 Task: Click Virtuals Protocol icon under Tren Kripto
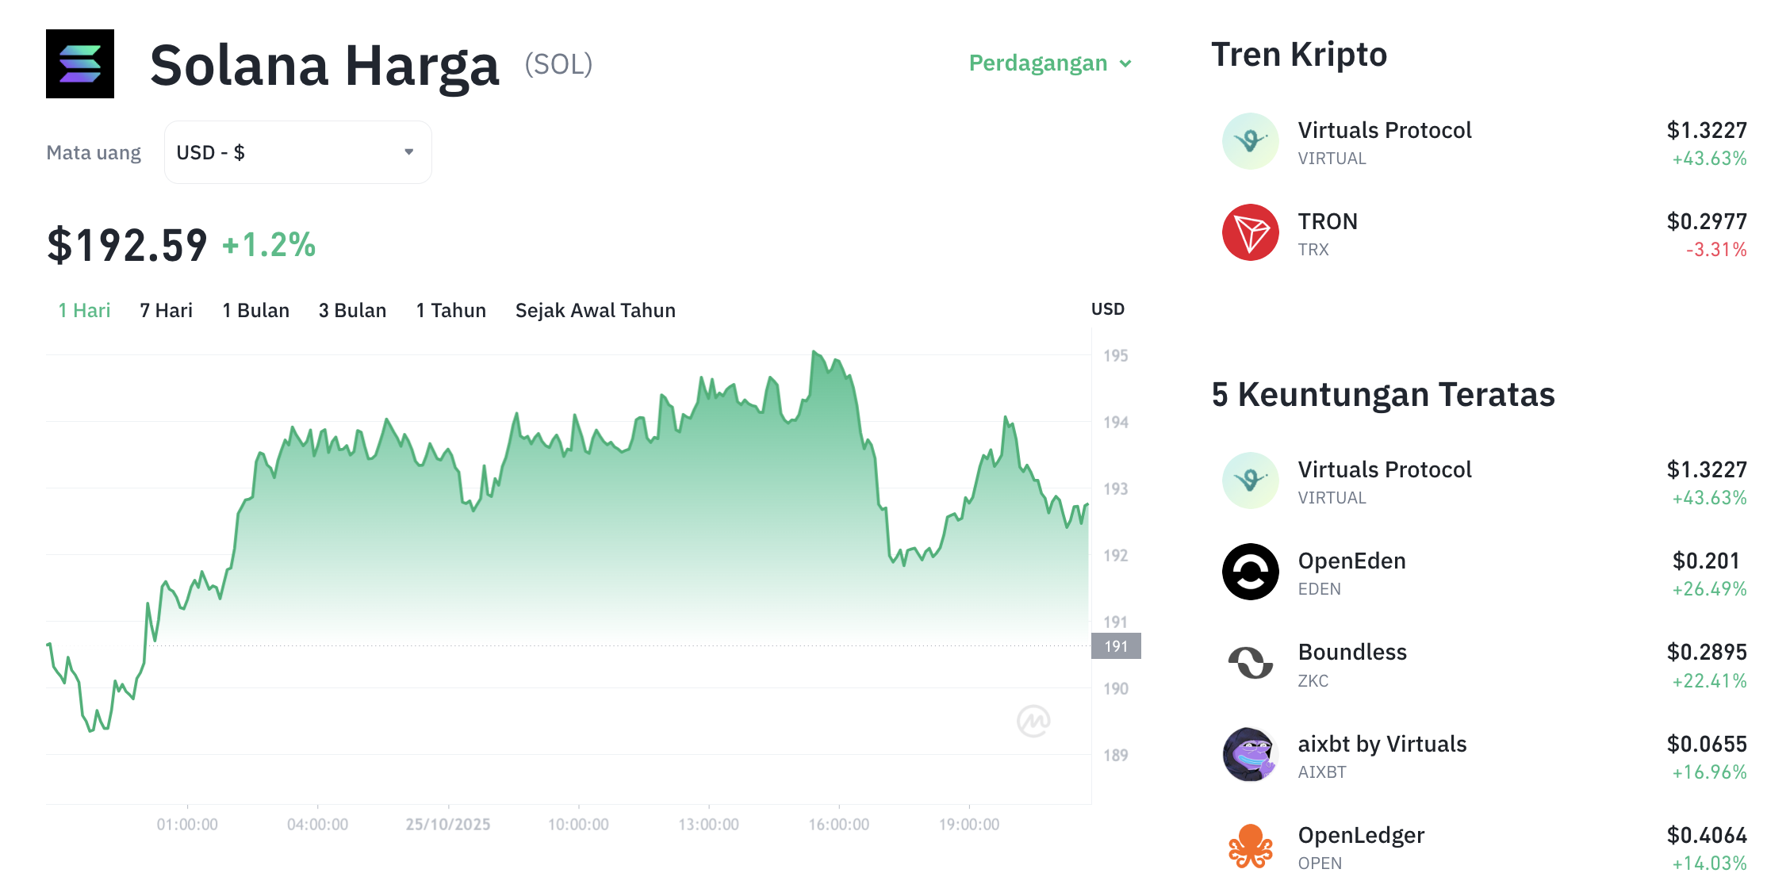1250,141
